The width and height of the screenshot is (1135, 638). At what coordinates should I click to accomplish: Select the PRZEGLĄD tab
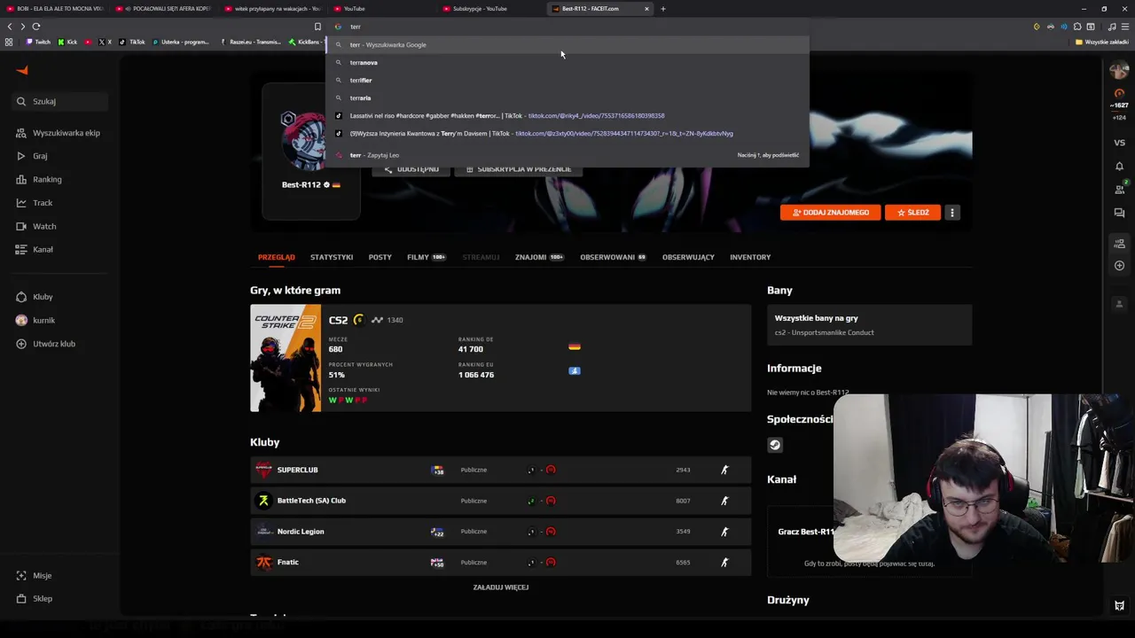pyautogui.click(x=277, y=257)
